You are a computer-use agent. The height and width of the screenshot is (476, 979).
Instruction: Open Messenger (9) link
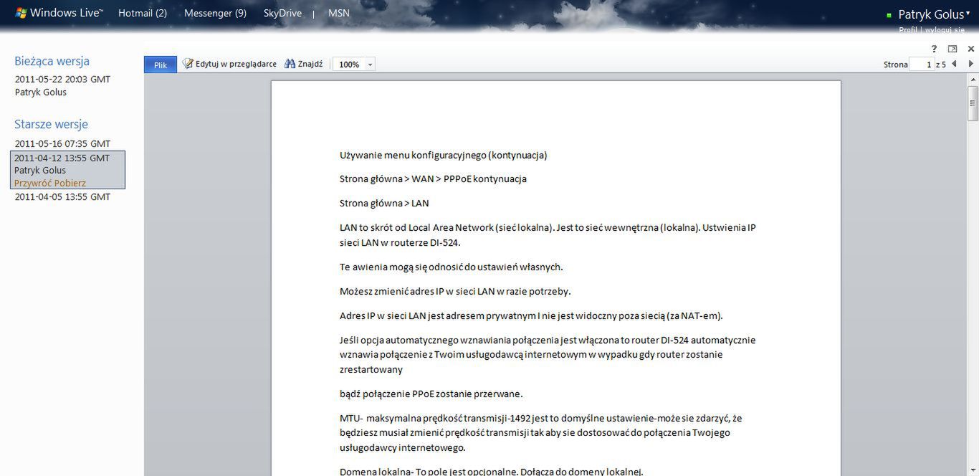(215, 13)
